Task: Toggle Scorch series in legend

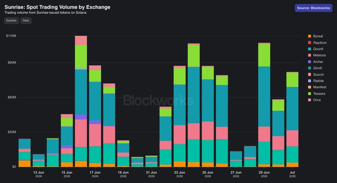Action: pos(316,74)
